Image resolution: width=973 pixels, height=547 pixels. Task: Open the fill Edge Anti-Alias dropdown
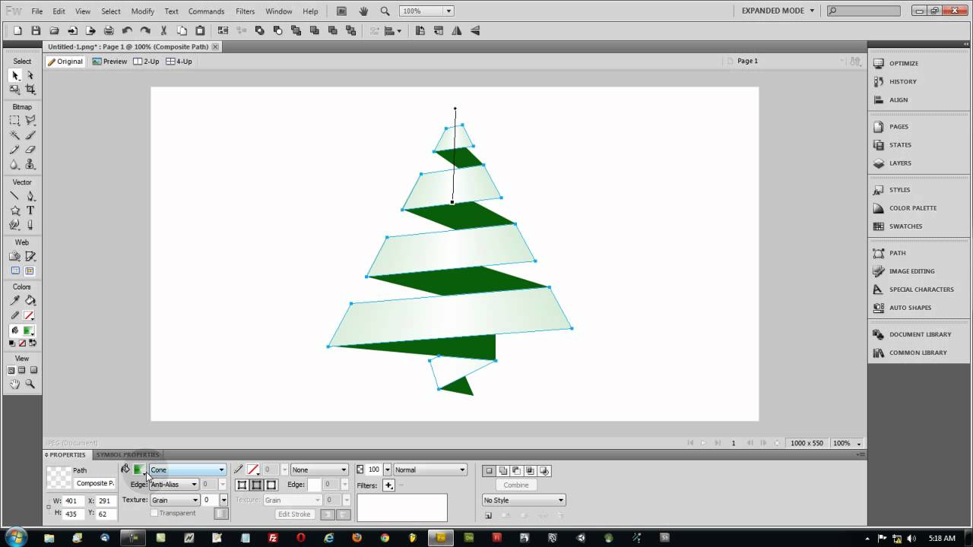[174, 484]
